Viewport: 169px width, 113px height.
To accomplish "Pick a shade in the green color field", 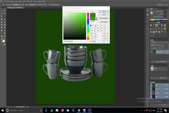I will coord(75,26).
